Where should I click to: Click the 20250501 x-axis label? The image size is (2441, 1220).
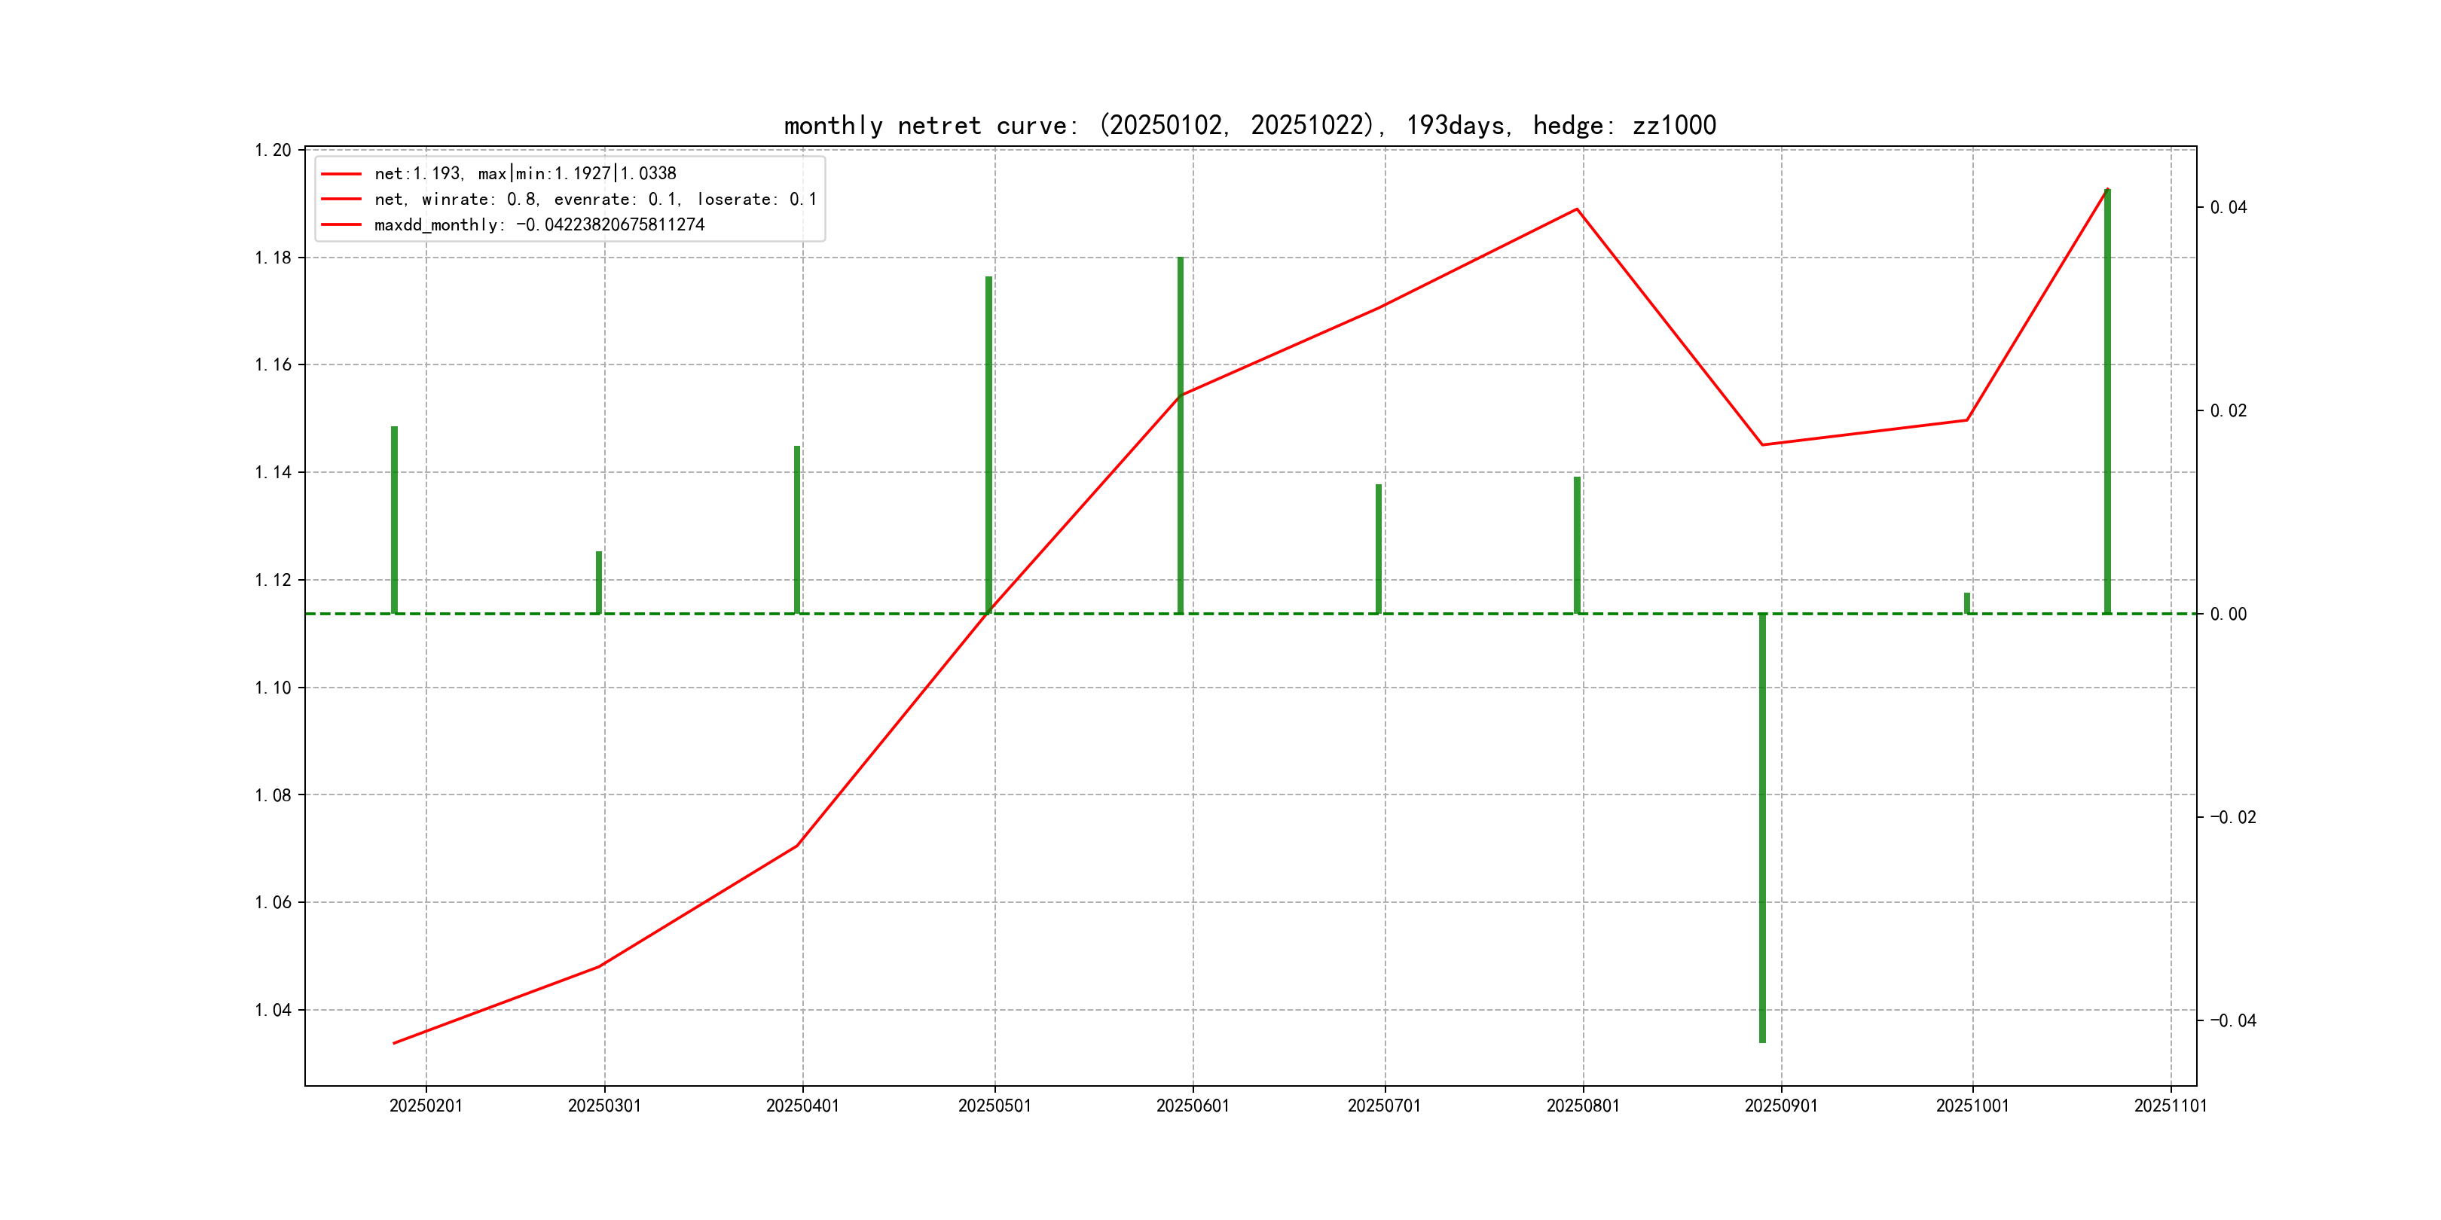994,1106
